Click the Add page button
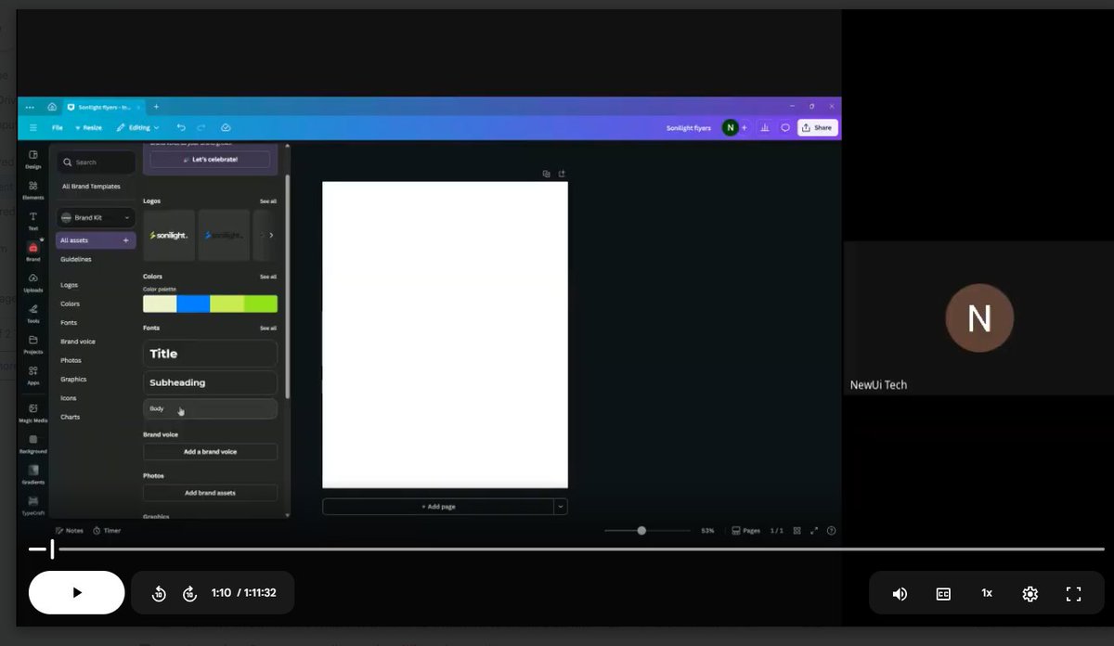This screenshot has height=646, width=1114. coord(438,507)
